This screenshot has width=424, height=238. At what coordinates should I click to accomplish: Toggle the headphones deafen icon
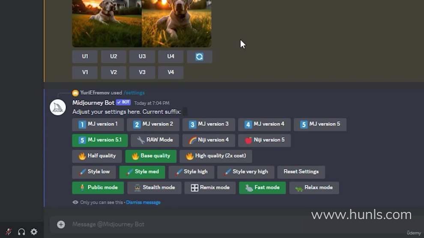pos(21,232)
